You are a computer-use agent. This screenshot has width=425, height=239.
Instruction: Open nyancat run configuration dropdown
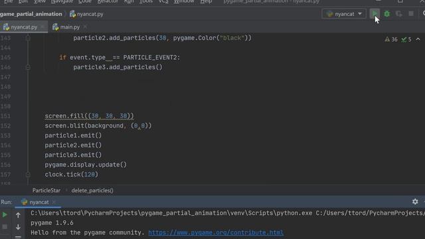(344, 14)
